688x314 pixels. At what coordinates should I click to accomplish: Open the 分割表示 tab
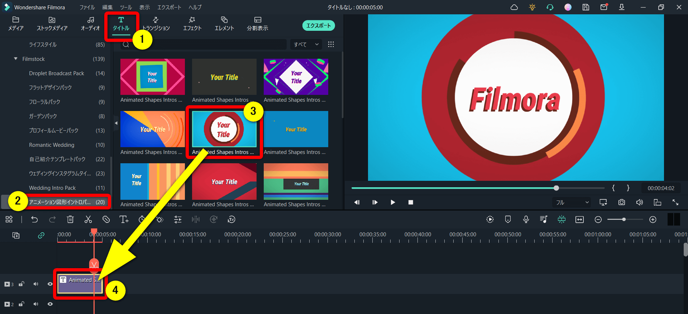(x=258, y=24)
